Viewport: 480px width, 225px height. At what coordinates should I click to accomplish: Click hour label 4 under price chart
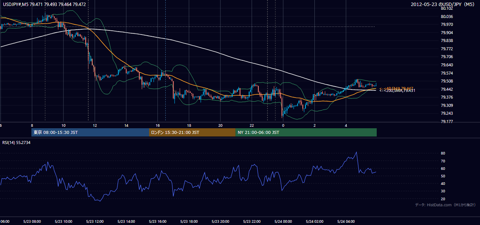coord(346,126)
